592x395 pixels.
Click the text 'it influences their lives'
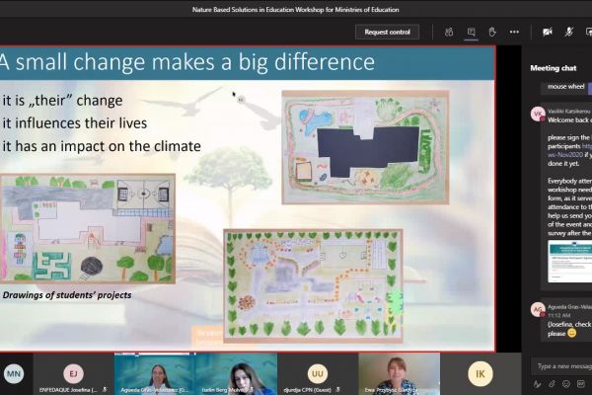click(75, 123)
